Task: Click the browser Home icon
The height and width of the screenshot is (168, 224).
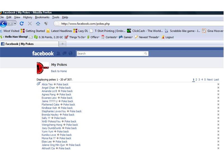Action: [x=38, y=24]
